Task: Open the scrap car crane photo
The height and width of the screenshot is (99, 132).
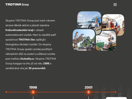Action: 84,40
